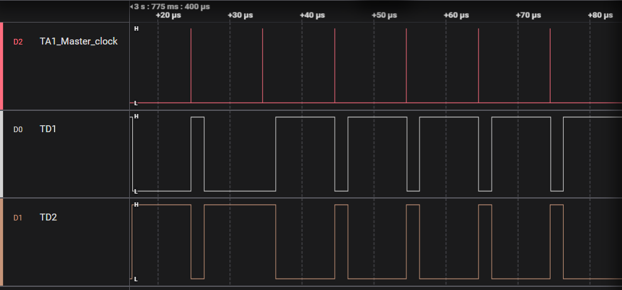The width and height of the screenshot is (622, 290).
Task: Click the first short TD2 low pulse
Action: click(198, 242)
